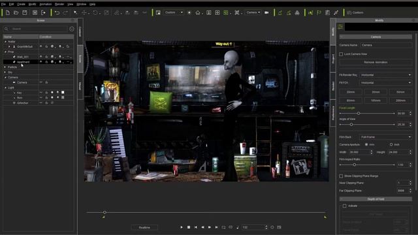418x235 pixels.
Task: Select the arrow Select Object tool
Action: (x=76, y=12)
